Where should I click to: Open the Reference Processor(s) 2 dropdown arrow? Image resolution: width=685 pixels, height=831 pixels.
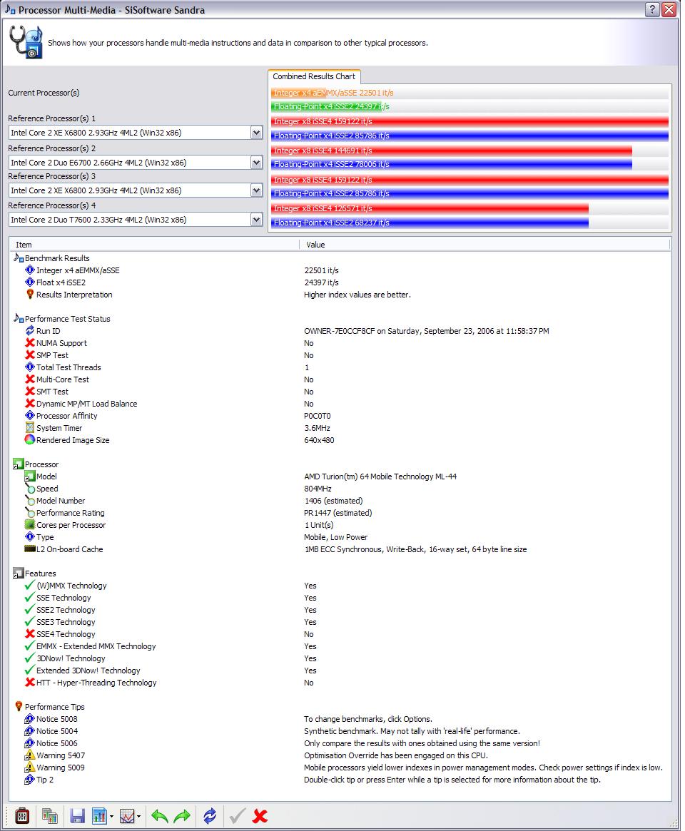(257, 162)
